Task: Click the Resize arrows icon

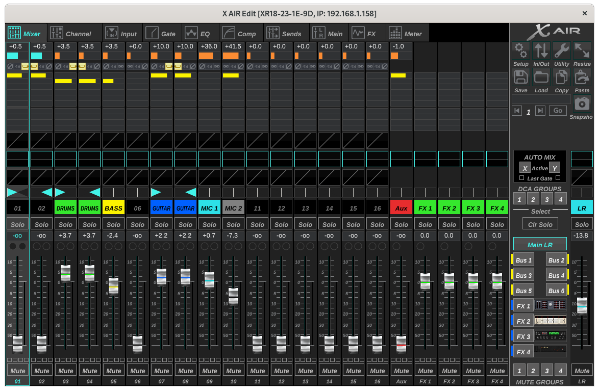Action: coord(582,50)
